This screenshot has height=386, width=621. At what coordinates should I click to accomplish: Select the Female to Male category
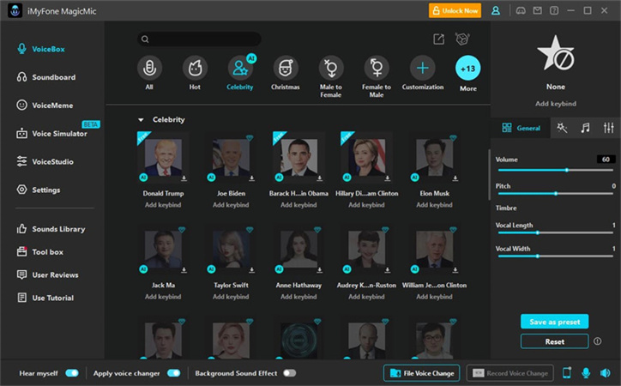377,77
